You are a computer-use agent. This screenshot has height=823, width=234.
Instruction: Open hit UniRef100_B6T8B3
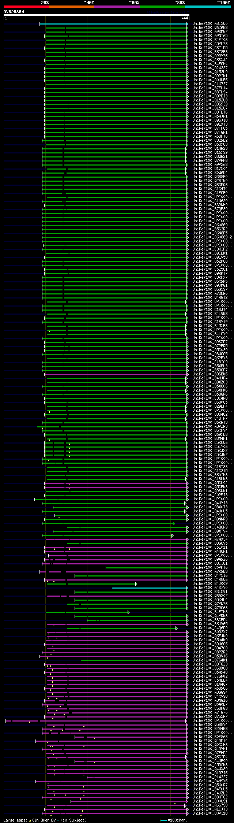[x=210, y=52]
